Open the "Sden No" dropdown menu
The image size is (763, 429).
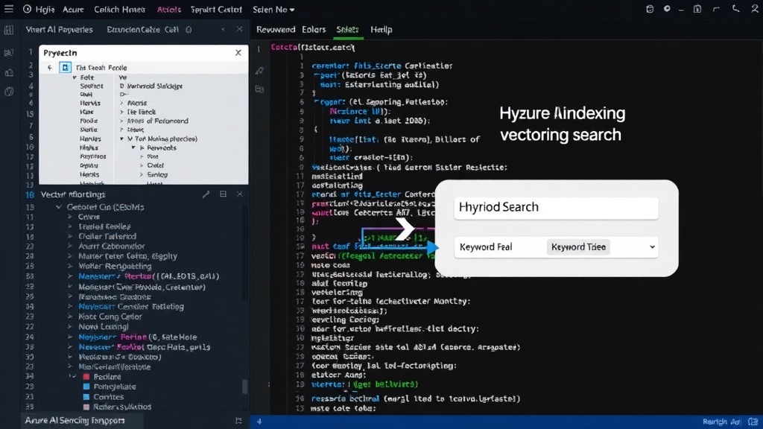pos(273,9)
